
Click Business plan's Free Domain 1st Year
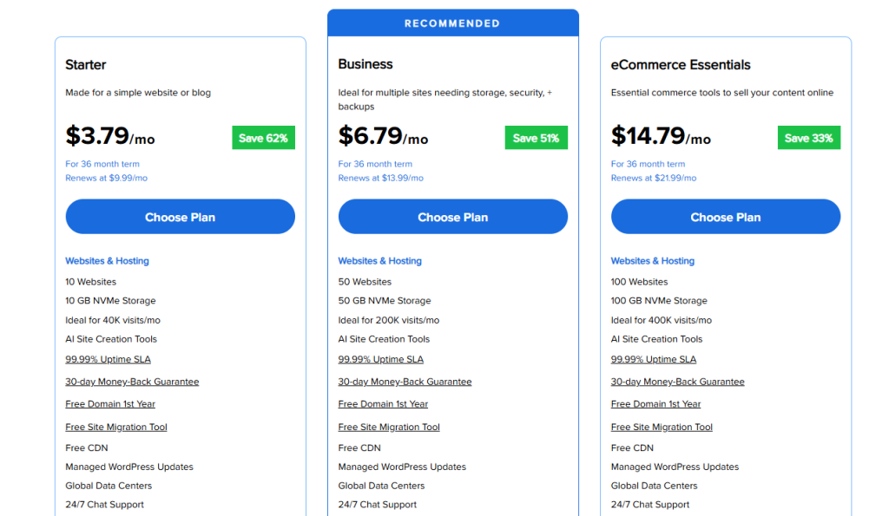(x=383, y=404)
